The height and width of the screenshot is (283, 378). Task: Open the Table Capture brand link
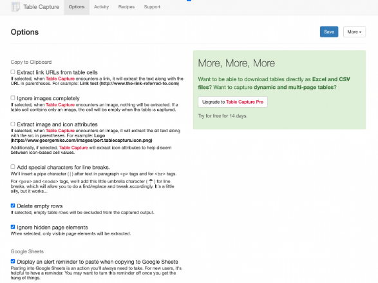coord(41,7)
